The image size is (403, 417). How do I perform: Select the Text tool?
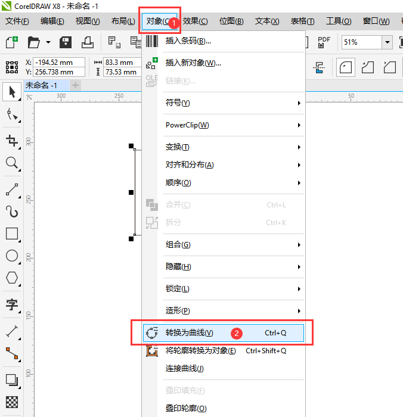pyautogui.click(x=11, y=305)
